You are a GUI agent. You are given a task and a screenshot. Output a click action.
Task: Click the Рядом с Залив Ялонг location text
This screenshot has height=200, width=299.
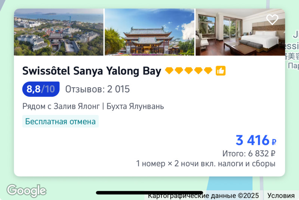tap(61, 106)
